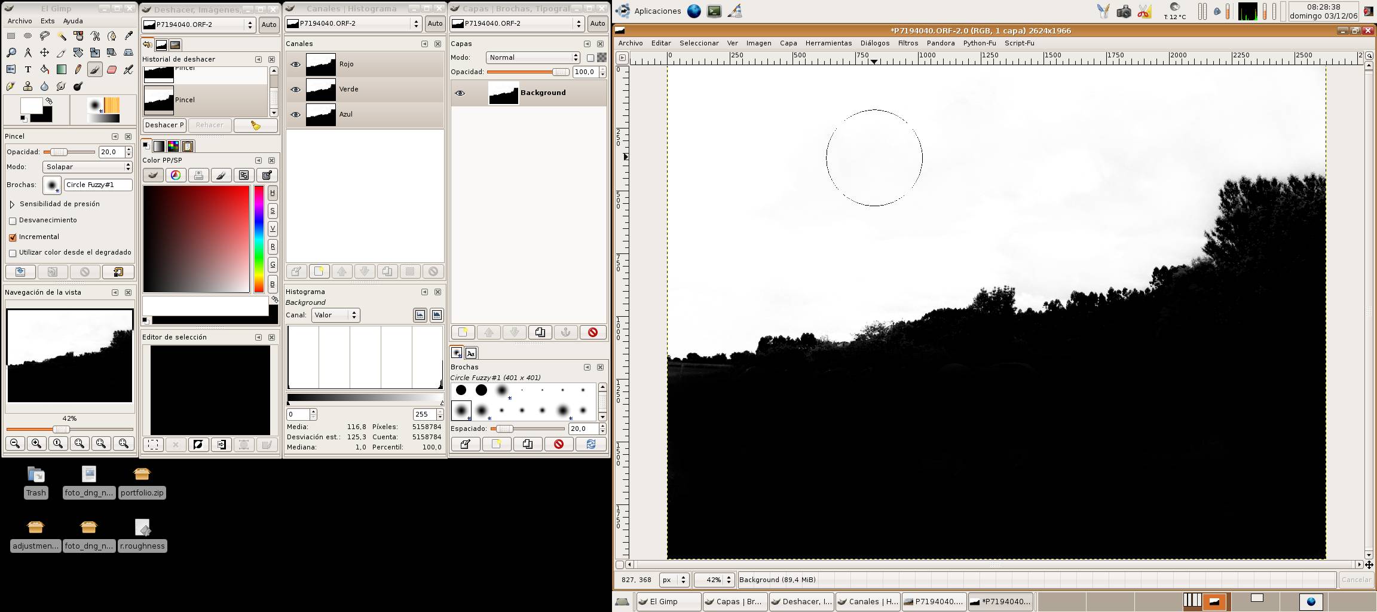Select the dodge/burn tool

tap(78, 86)
